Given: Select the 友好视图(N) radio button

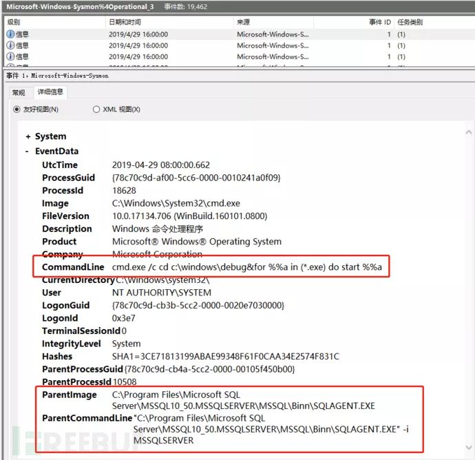Looking at the screenshot, I should (x=17, y=109).
